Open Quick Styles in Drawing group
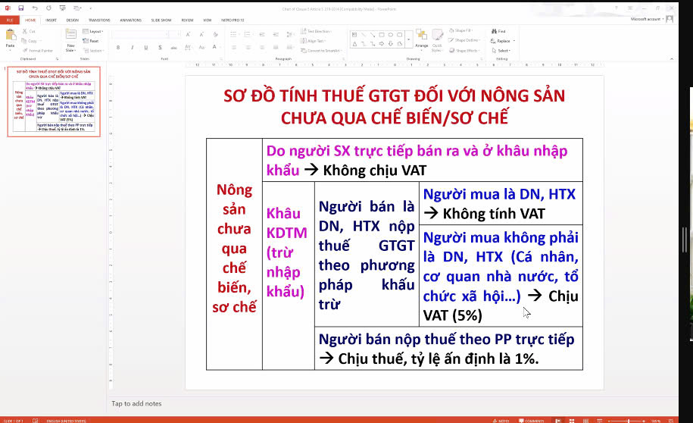The image size is (693, 423). coord(438,39)
